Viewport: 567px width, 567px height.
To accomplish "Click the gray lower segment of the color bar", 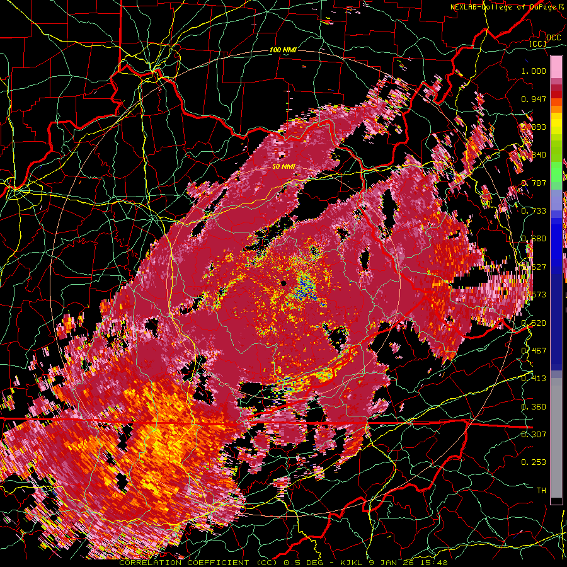I will (x=556, y=438).
